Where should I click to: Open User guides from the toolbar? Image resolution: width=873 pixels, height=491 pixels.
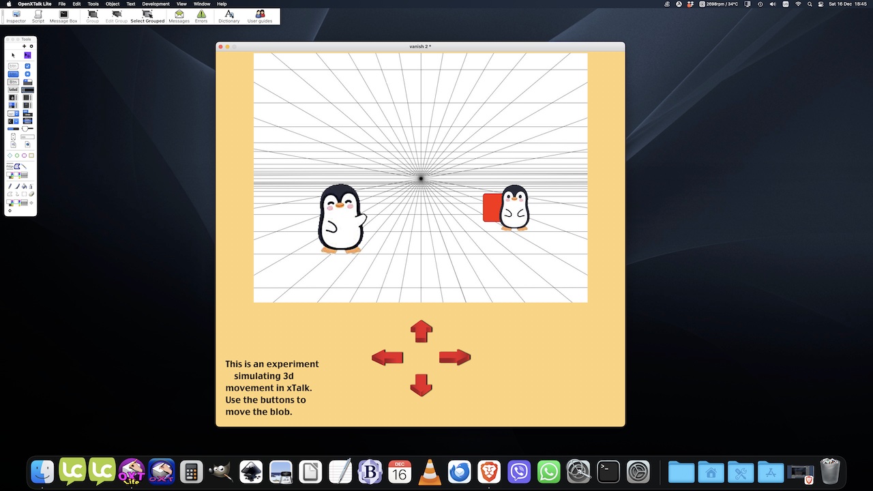260,16
